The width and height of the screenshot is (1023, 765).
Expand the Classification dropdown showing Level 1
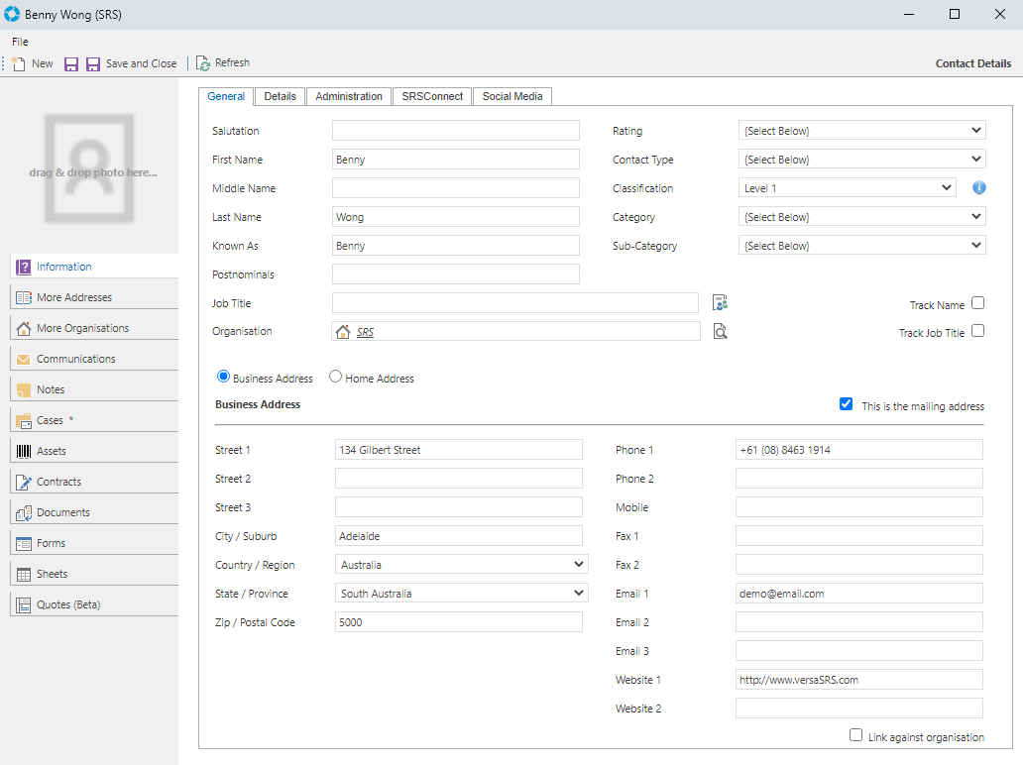pyautogui.click(x=847, y=188)
